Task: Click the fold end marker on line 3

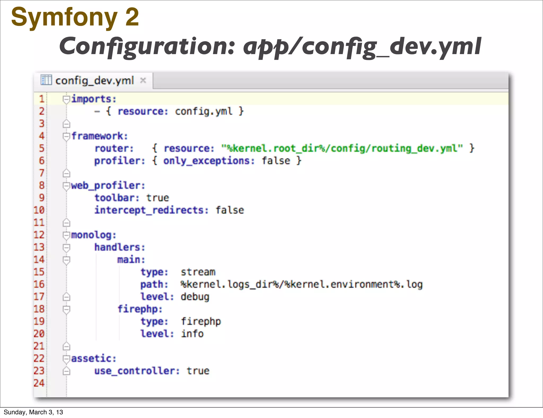Action: 66,124
